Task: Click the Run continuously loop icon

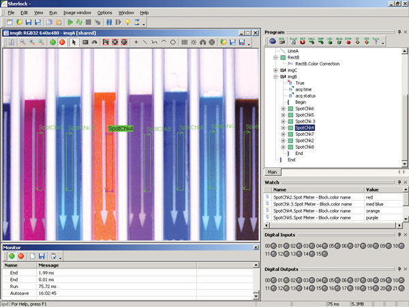Action: (79, 23)
